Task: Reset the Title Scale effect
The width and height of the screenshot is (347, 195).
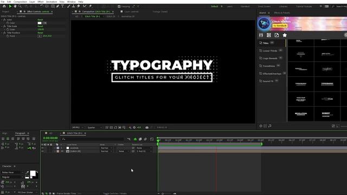Action: coord(40,27)
